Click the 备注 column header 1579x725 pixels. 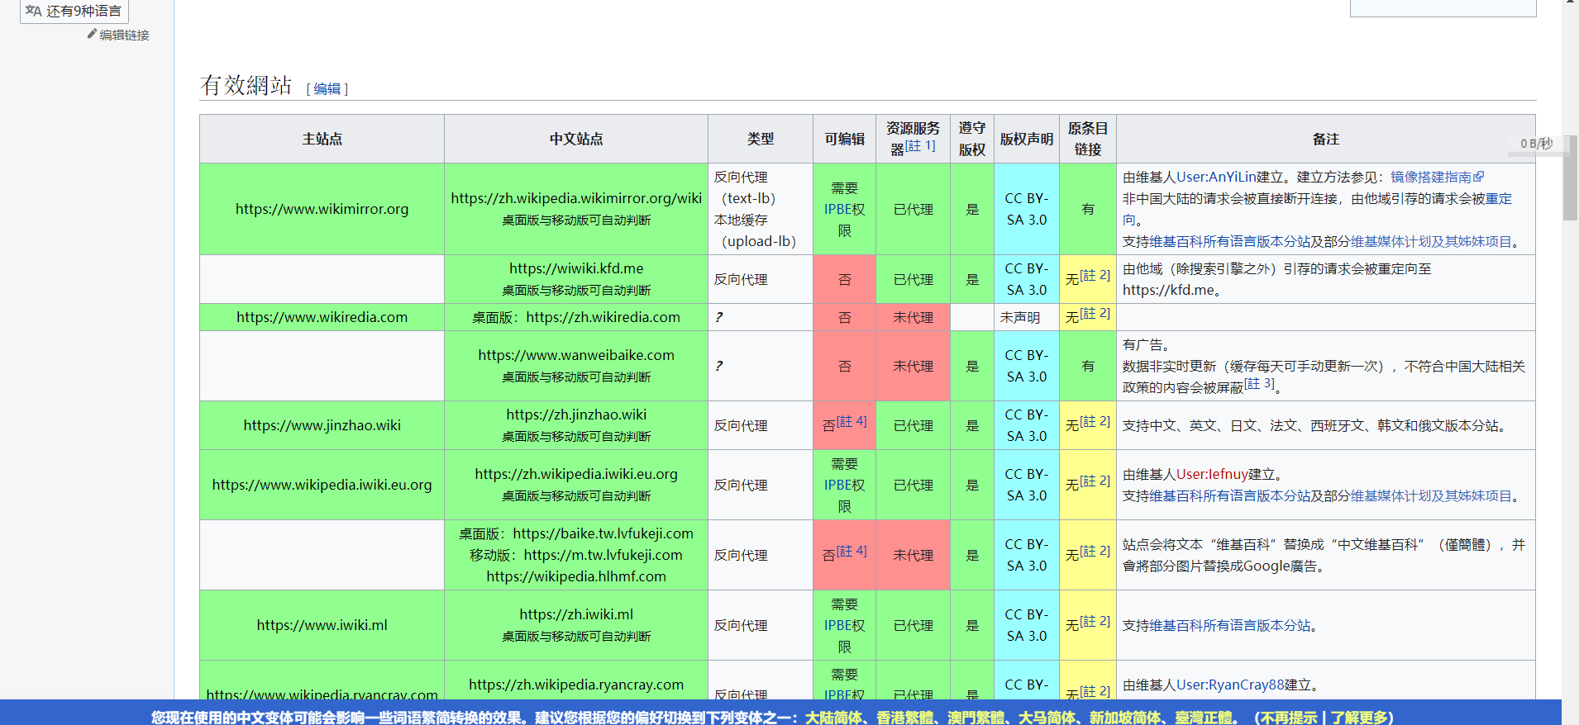click(1326, 139)
